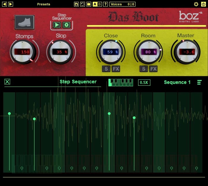This screenshot has width=208, height=186.
Task: Switch to B state
Action: (x=100, y=4)
